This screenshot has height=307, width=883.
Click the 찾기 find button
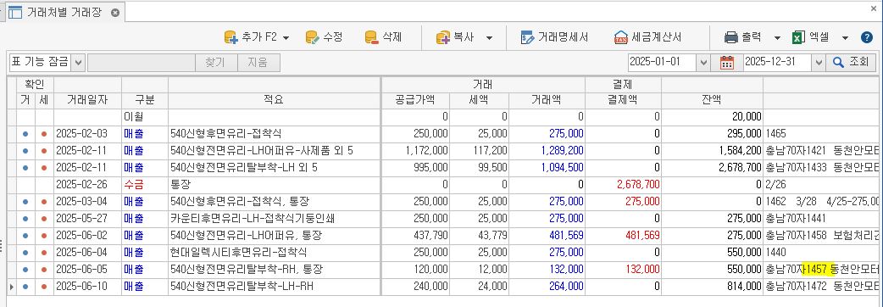click(x=216, y=63)
